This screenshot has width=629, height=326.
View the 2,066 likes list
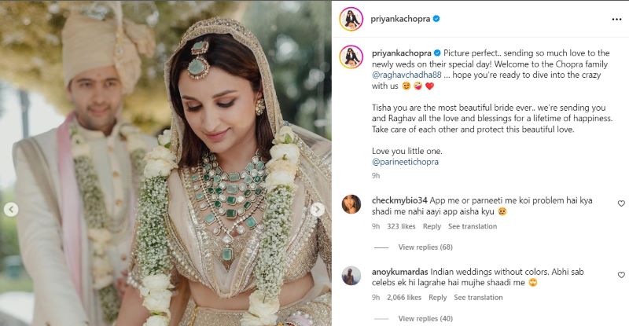point(405,298)
